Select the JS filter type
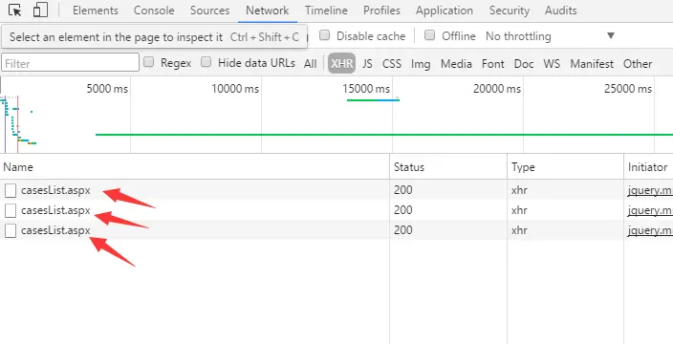Image resolution: width=673 pixels, height=344 pixels. (x=367, y=64)
